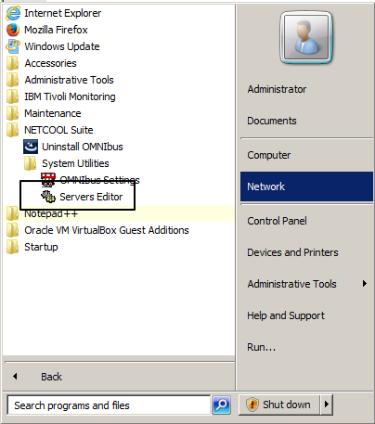This screenshot has height=424, width=375.
Task: Launch Mozilla Firefox from the icon
Action: pyautogui.click(x=13, y=30)
